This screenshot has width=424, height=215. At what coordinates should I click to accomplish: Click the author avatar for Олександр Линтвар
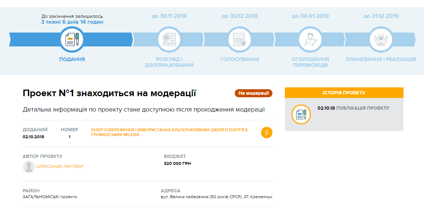click(x=29, y=167)
